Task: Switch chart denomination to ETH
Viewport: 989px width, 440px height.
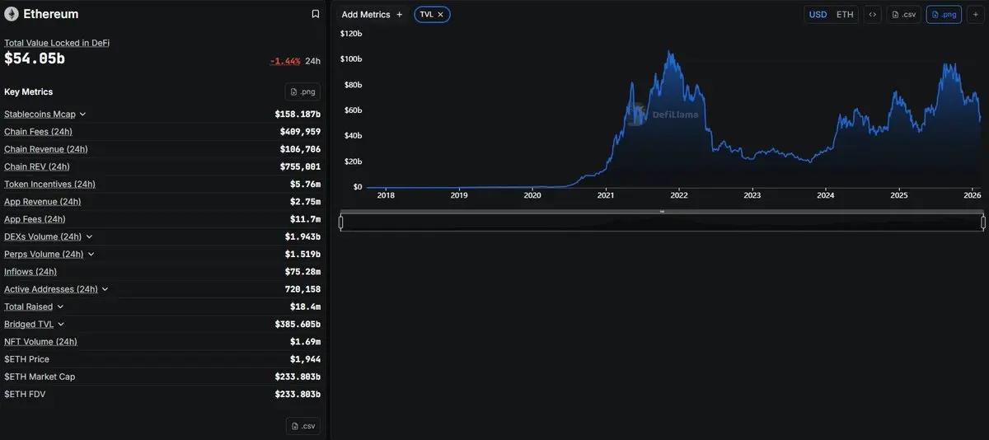Action: point(845,15)
